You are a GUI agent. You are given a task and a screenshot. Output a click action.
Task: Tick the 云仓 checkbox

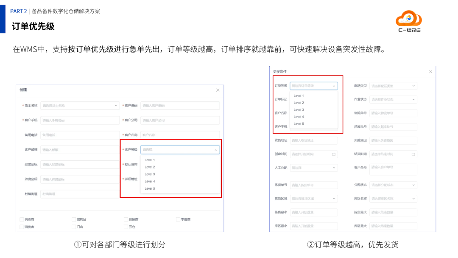[126, 227]
